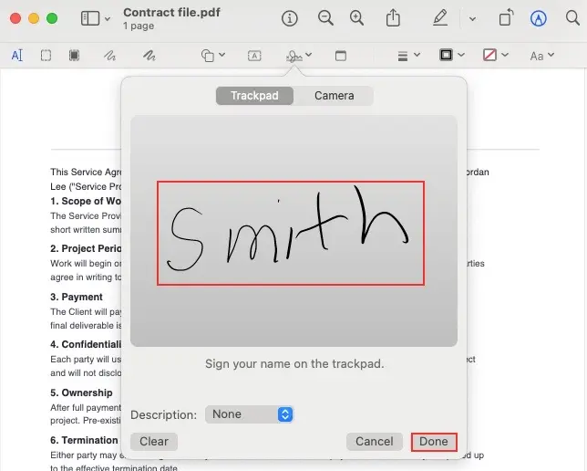Add a Note annotation
The width and height of the screenshot is (587, 471).
coord(341,56)
